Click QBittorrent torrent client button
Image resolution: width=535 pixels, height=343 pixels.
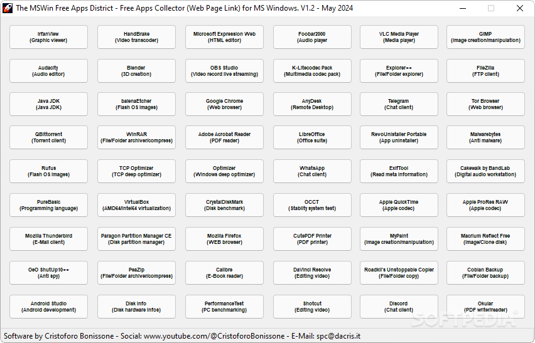pos(48,137)
